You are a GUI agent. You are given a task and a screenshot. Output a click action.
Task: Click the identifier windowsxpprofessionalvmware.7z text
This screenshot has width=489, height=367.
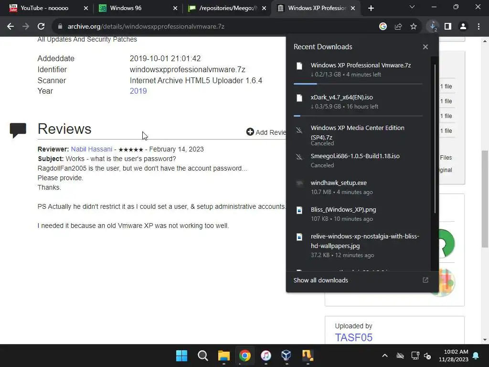pos(187,69)
